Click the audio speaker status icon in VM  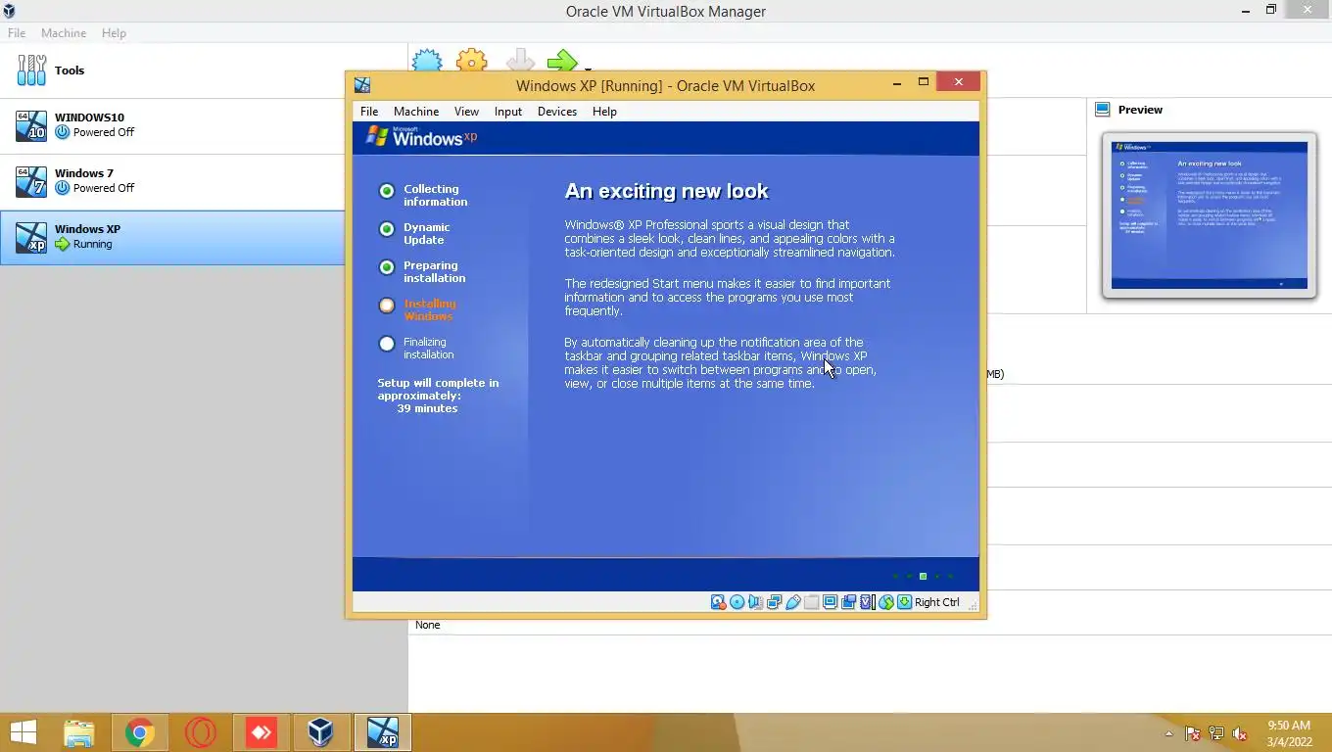click(755, 602)
